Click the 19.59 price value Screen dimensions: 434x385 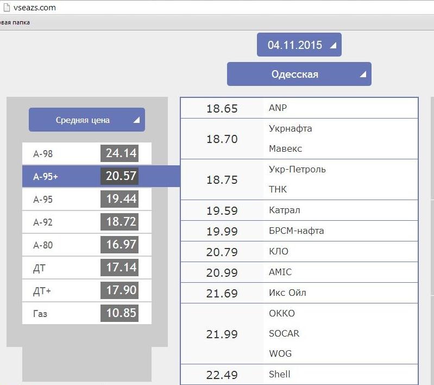tap(222, 211)
